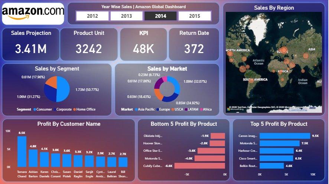The height and width of the screenshot is (184, 329).
Task: Select the dark blue Corporate pie slice
Action: 50,93
